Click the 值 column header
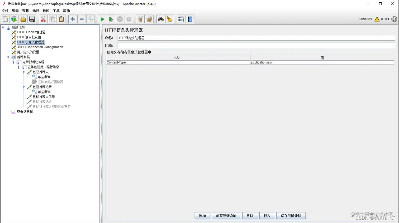399x223 pixels. (322, 58)
